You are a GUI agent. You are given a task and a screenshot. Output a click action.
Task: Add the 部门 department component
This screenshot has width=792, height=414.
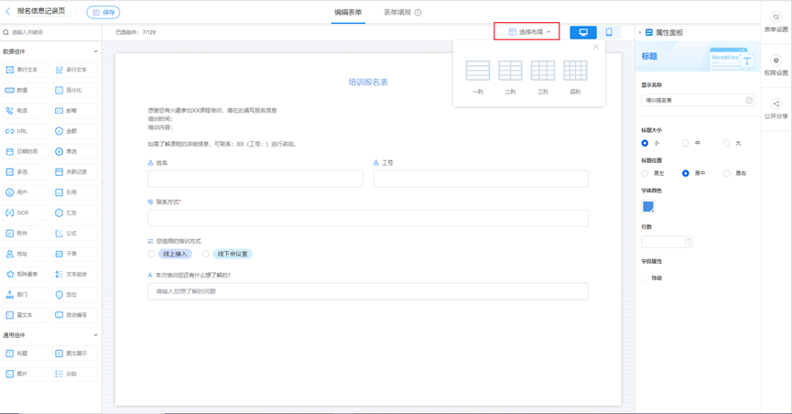point(26,295)
